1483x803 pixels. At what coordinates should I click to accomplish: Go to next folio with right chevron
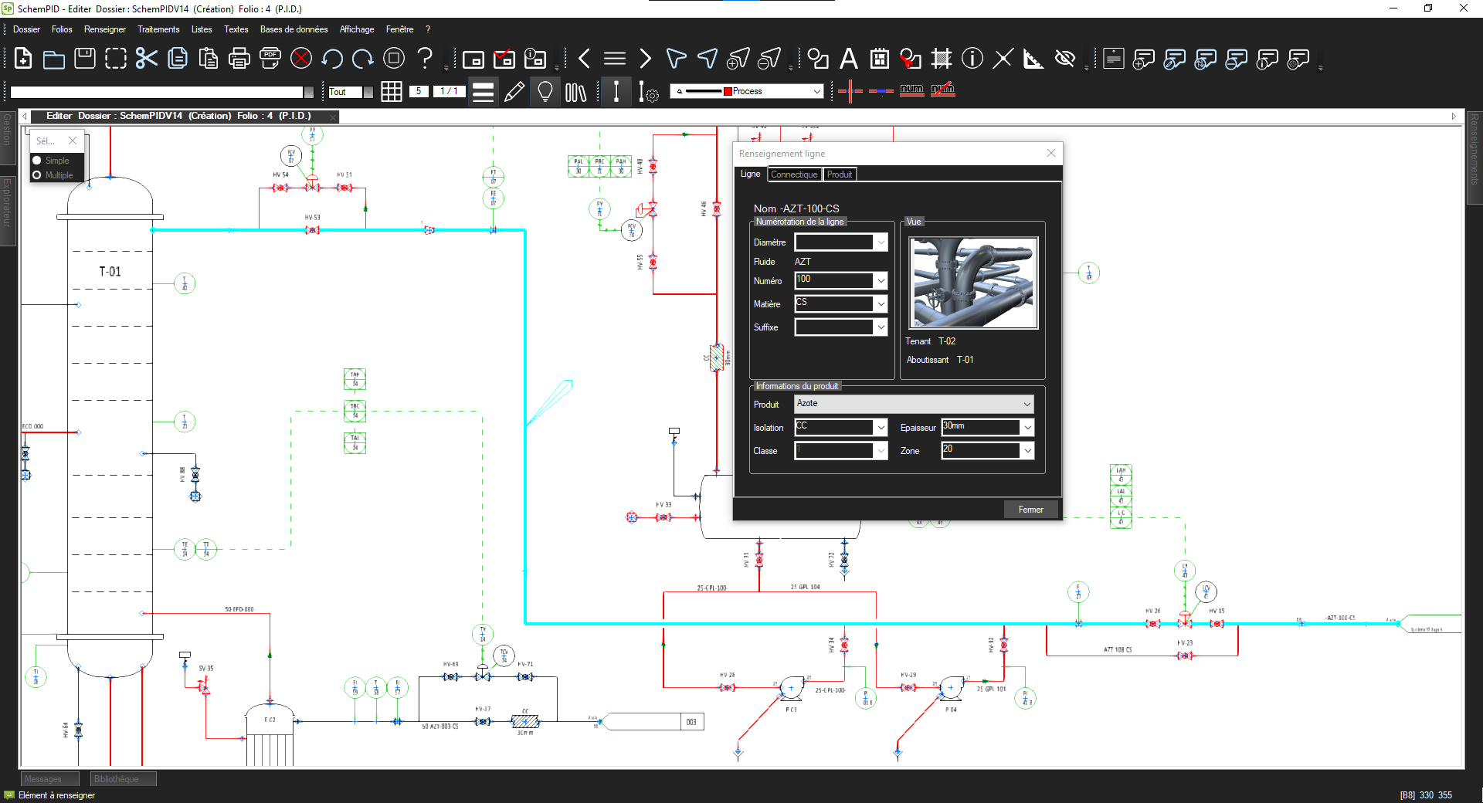(x=645, y=58)
